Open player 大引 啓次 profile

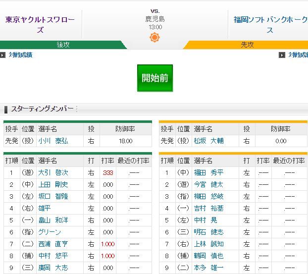[53, 172]
